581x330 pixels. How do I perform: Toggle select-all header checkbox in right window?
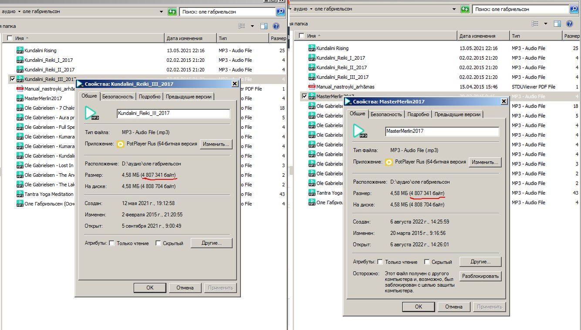click(301, 36)
